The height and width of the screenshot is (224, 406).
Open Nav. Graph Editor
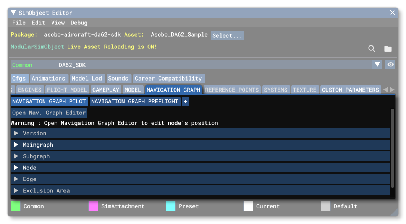(49, 113)
